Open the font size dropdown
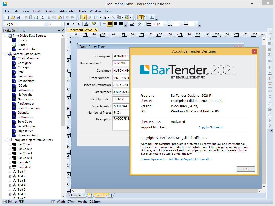275x206 pixels. click(x=62, y=24)
